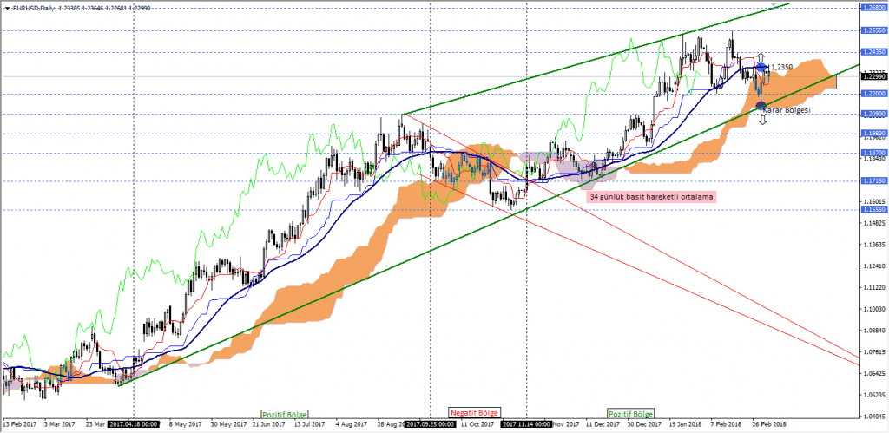Click the 1.04045 price scale value
Viewport: 889px width, 433px height.
pos(873,417)
